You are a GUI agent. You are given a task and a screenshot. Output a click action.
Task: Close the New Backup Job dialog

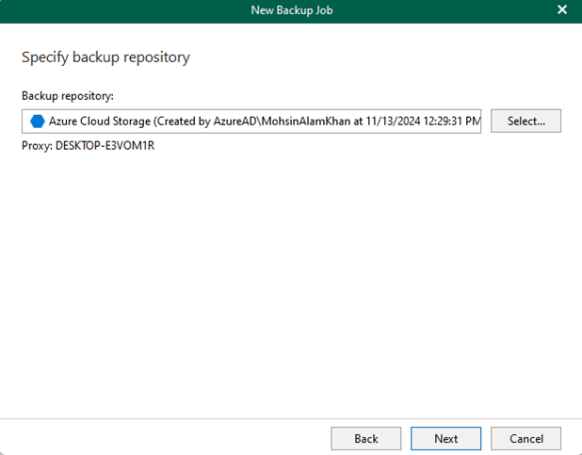point(562,9)
